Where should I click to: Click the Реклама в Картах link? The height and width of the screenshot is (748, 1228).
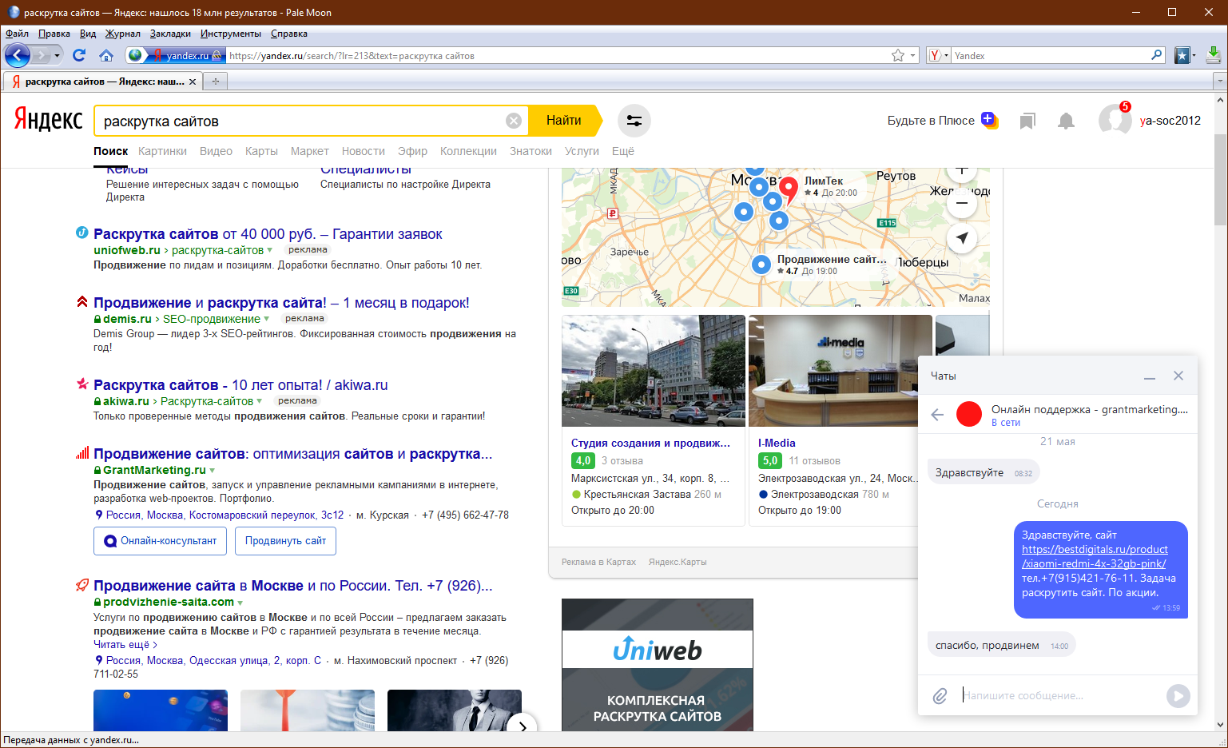[598, 562]
